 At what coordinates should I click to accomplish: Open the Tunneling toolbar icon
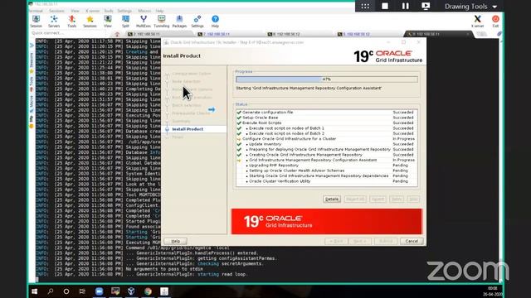coord(162,22)
